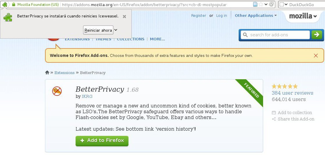325x155 pixels.
Task: Click the reader page icon in address bar
Action: tap(255, 5)
